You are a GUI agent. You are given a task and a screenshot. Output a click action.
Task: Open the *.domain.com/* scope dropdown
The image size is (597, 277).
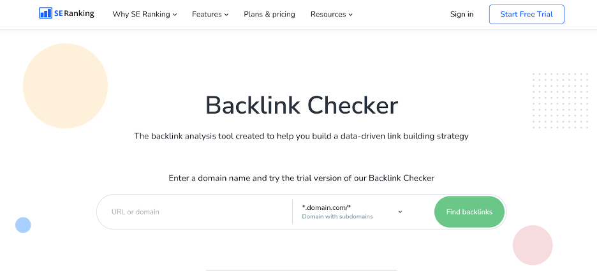coord(352,212)
